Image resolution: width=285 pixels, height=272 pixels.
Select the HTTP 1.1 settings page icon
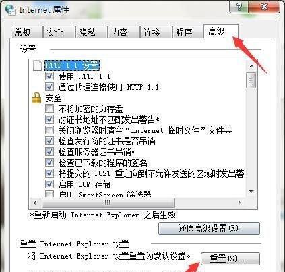[37, 65]
